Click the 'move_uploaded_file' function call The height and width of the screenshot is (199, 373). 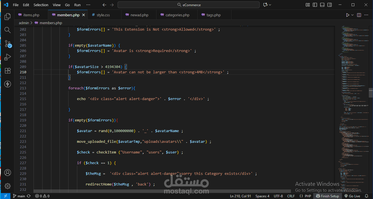pyautogui.click(x=96, y=141)
